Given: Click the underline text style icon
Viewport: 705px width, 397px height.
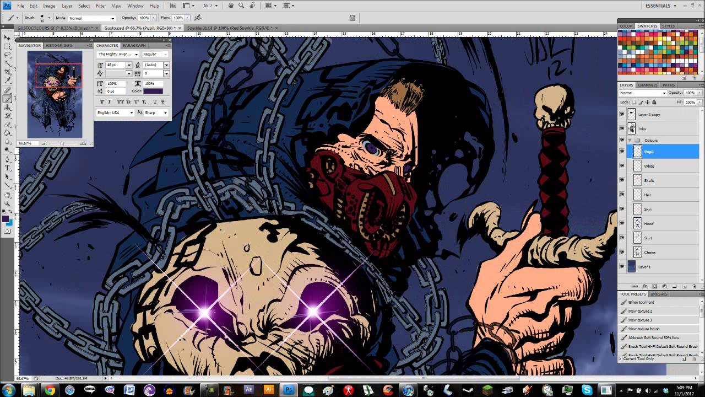Looking at the screenshot, I should pyautogui.click(x=155, y=102).
